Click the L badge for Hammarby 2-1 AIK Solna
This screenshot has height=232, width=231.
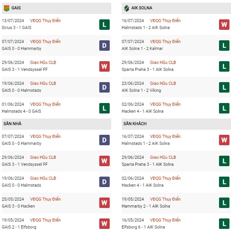(224, 203)
